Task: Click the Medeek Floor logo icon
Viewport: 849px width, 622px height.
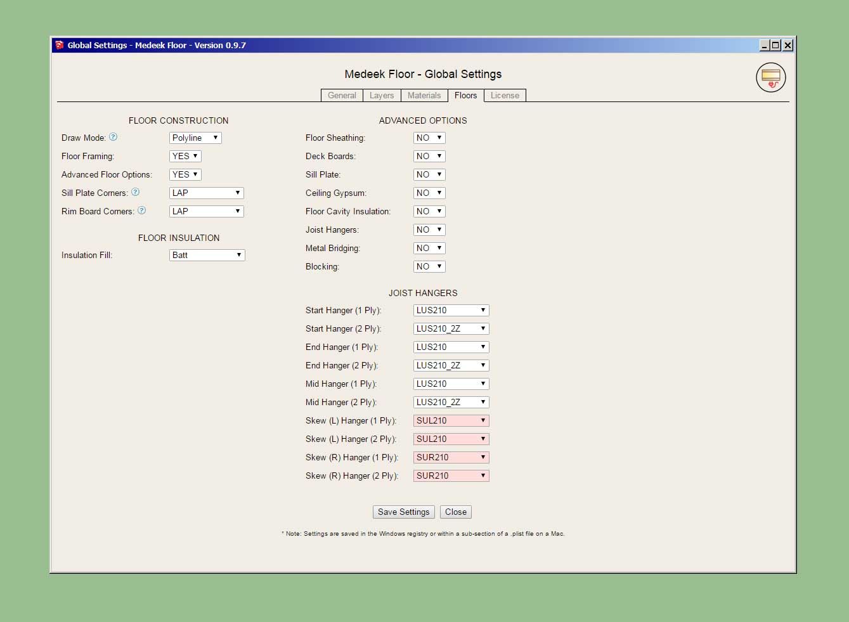Action: pos(770,78)
